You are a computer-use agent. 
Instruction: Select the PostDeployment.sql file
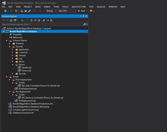tap(28, 89)
